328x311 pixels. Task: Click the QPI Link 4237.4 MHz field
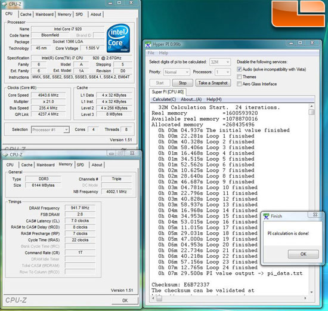(48, 114)
